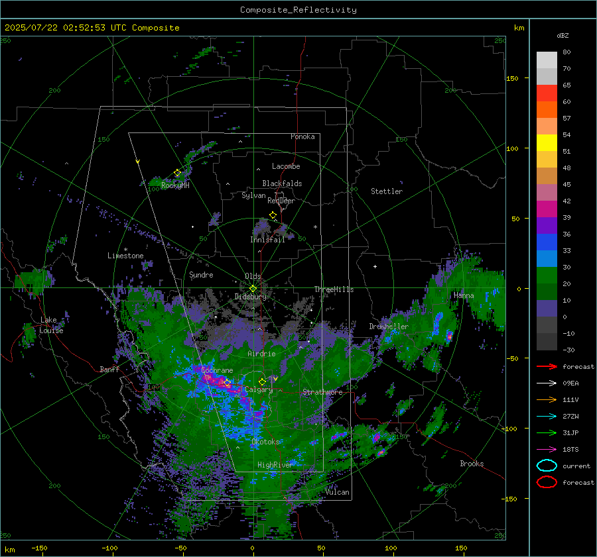Click the Blackfalds label
Screen dimensions: 597x557
tap(282, 183)
